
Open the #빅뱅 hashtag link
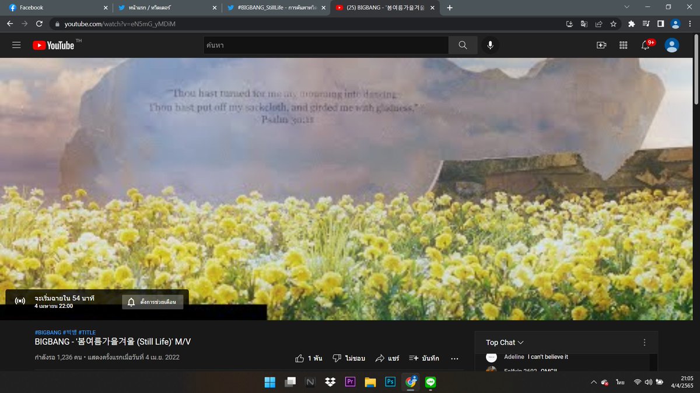tap(69, 332)
